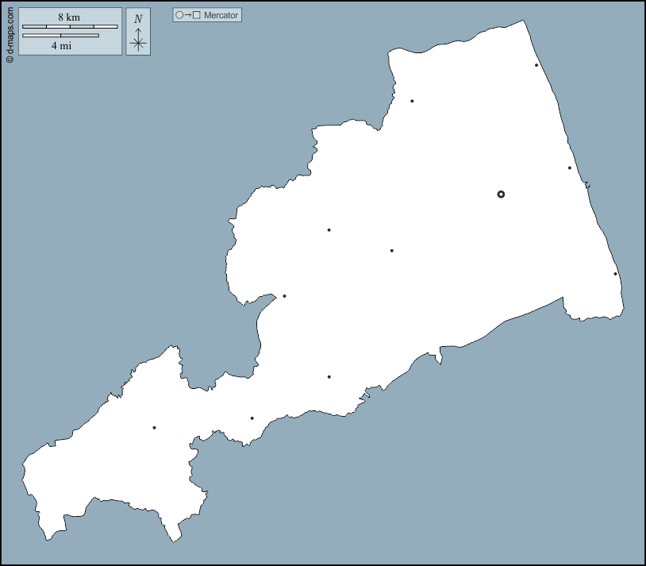The height and width of the screenshot is (566, 646).
Task: Click the Mercator projection label
Action: 221,15
